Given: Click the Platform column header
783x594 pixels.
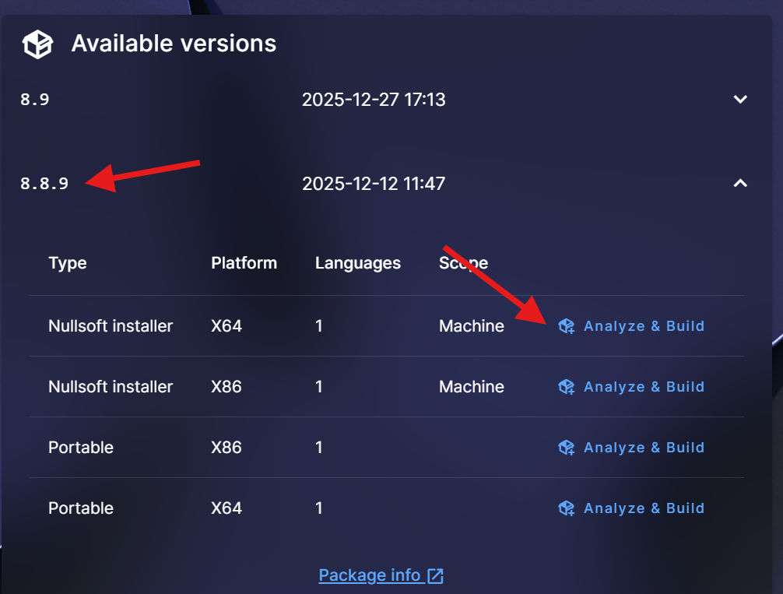Looking at the screenshot, I should pyautogui.click(x=244, y=263).
